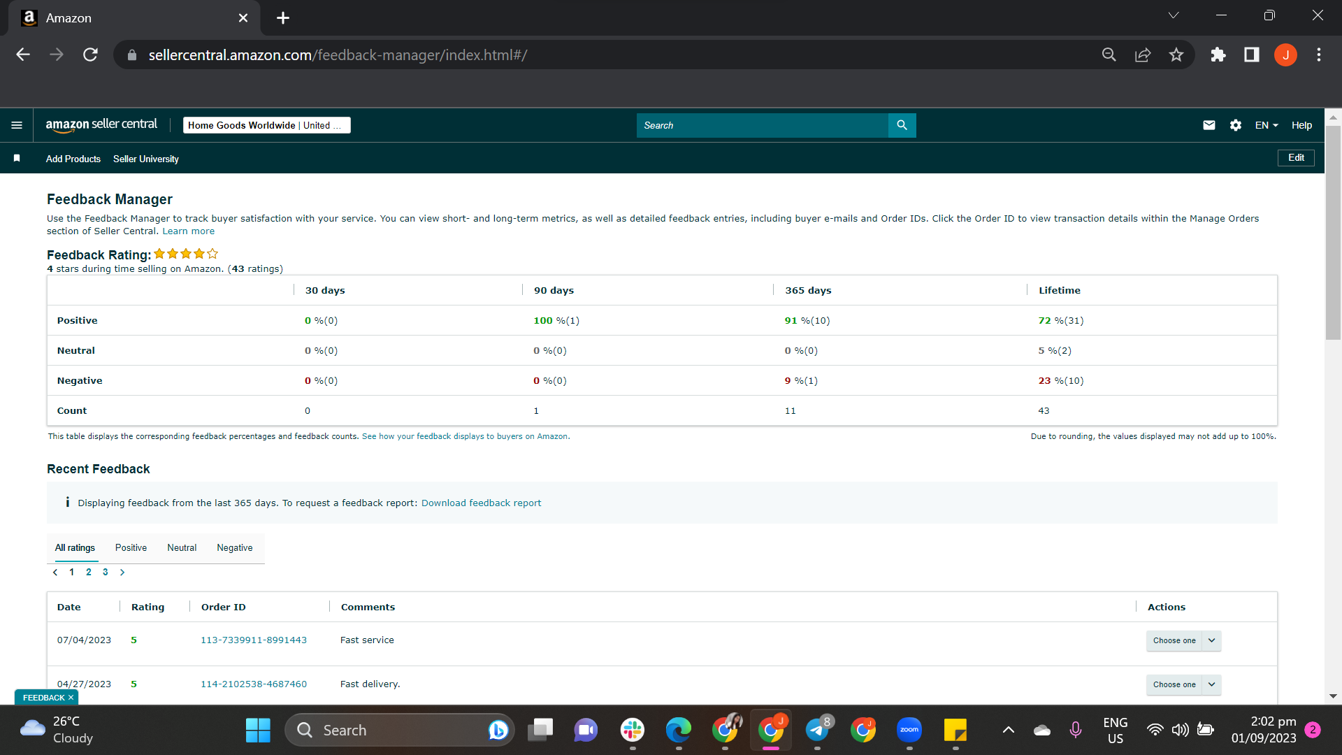1342x755 pixels.
Task: Reload the page with the refresh icon
Action: pos(90,55)
